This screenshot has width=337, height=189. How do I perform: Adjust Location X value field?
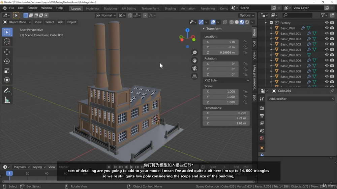(x=220, y=42)
